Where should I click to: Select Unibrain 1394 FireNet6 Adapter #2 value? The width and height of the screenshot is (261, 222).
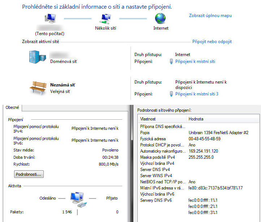[x=218, y=133]
